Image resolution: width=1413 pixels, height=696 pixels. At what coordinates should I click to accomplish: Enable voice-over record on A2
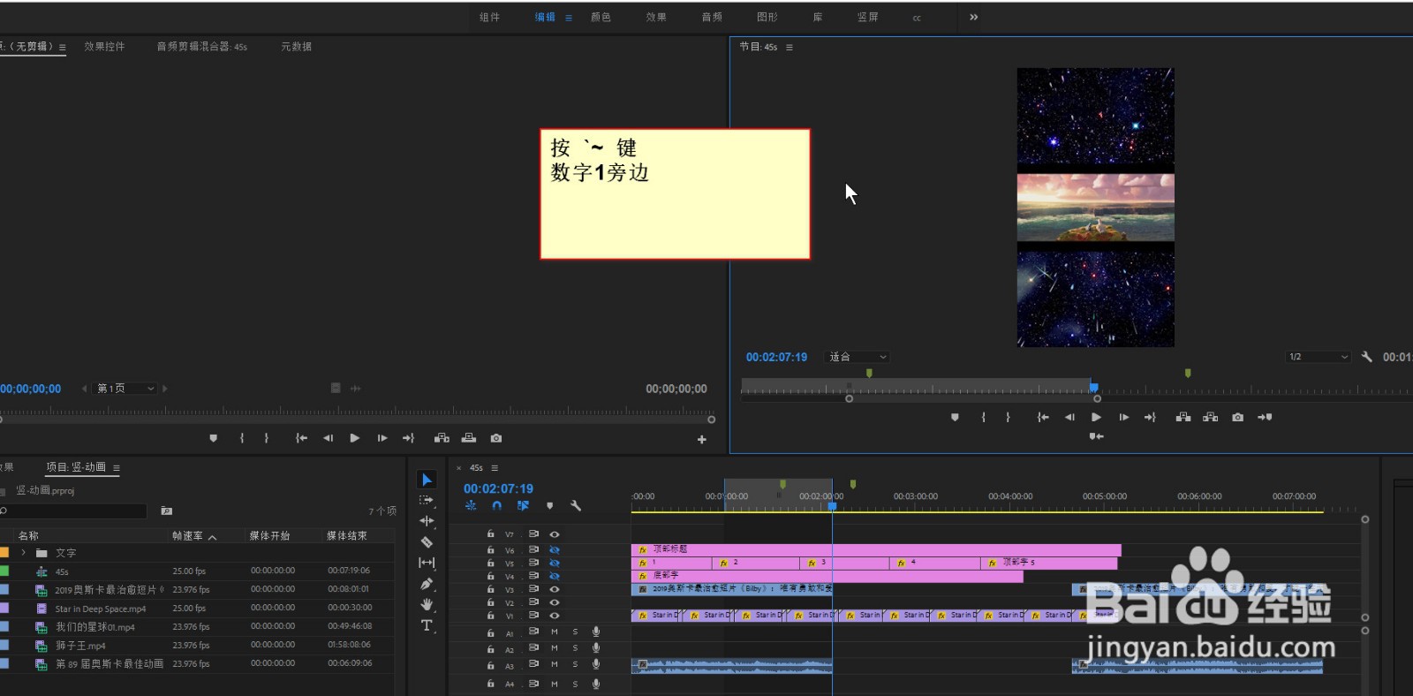click(596, 648)
